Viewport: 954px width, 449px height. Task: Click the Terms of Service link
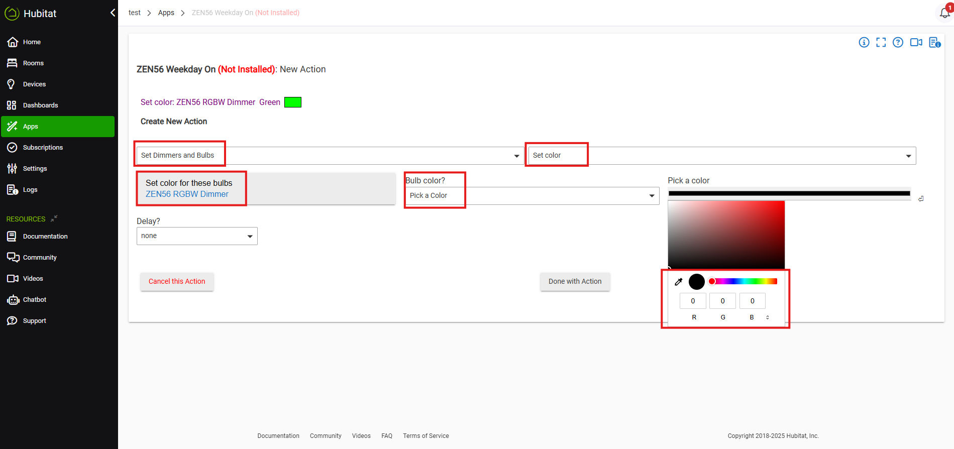(x=426, y=436)
